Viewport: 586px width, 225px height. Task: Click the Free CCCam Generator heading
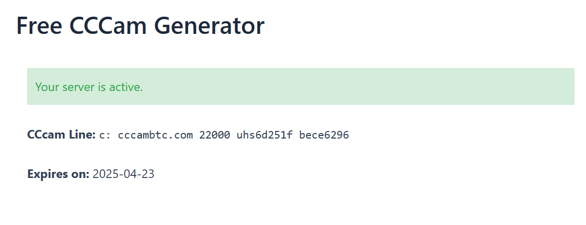[141, 26]
